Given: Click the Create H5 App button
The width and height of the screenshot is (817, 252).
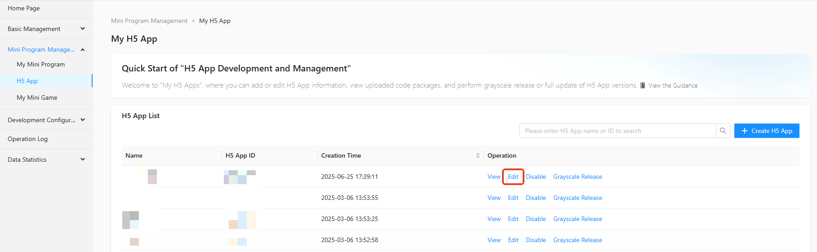Looking at the screenshot, I should (766, 131).
